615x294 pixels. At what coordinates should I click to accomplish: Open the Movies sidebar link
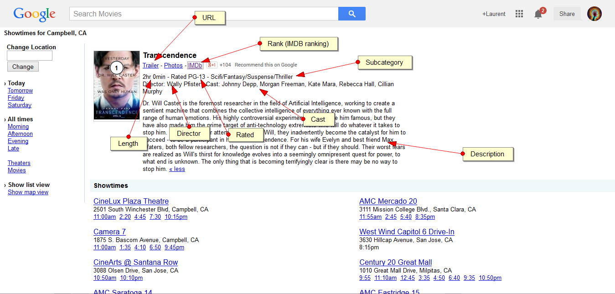pyautogui.click(x=17, y=170)
